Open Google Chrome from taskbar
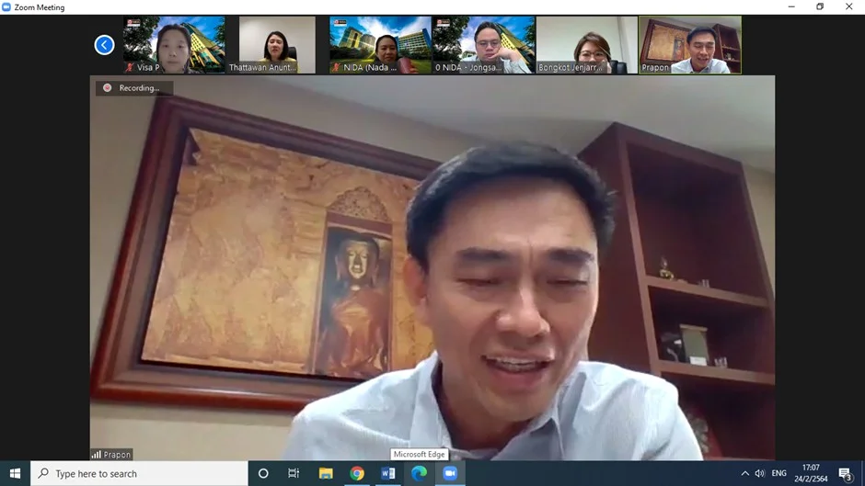 (357, 473)
